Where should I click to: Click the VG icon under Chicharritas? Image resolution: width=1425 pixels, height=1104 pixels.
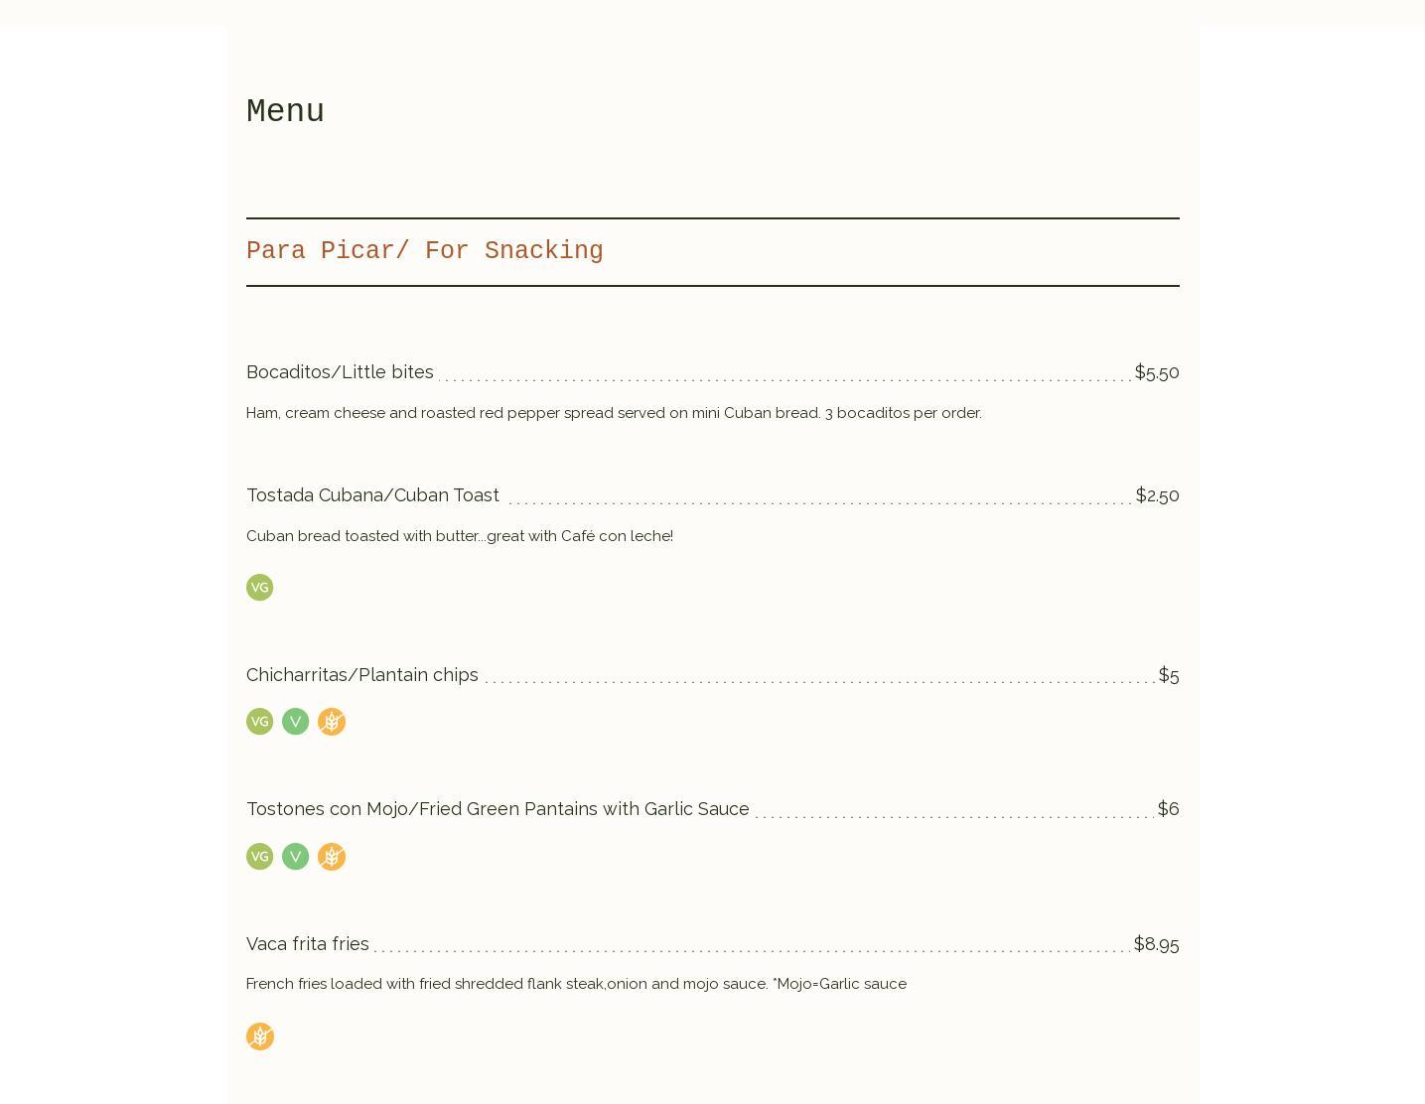click(x=259, y=722)
